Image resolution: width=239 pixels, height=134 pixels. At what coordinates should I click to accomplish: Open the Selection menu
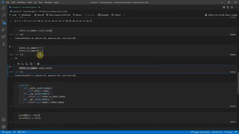point(21,2)
